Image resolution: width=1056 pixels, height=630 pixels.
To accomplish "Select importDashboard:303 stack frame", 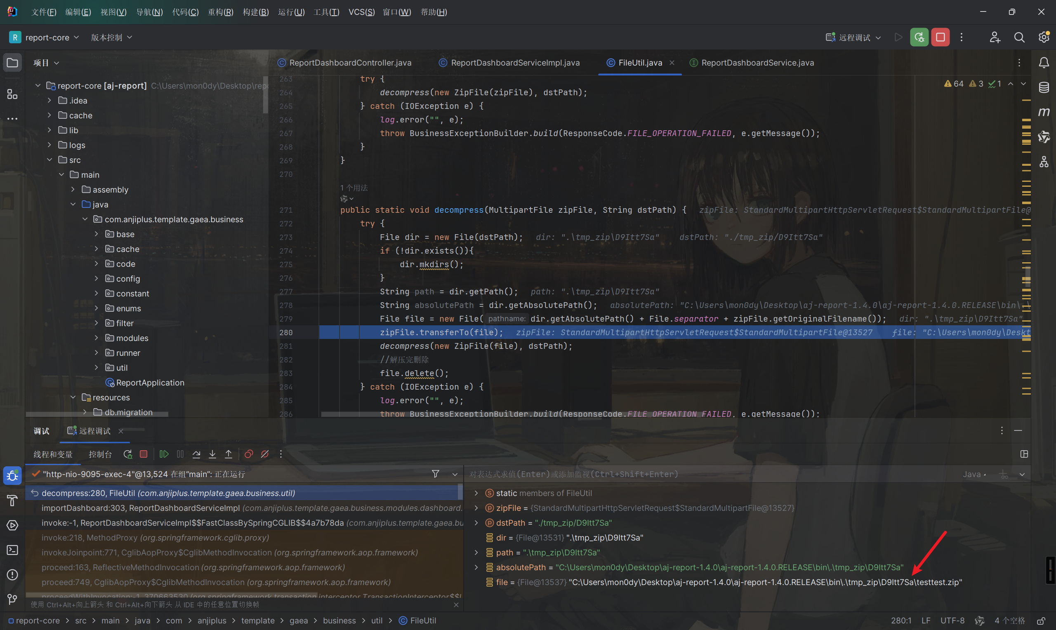I will click(x=245, y=508).
